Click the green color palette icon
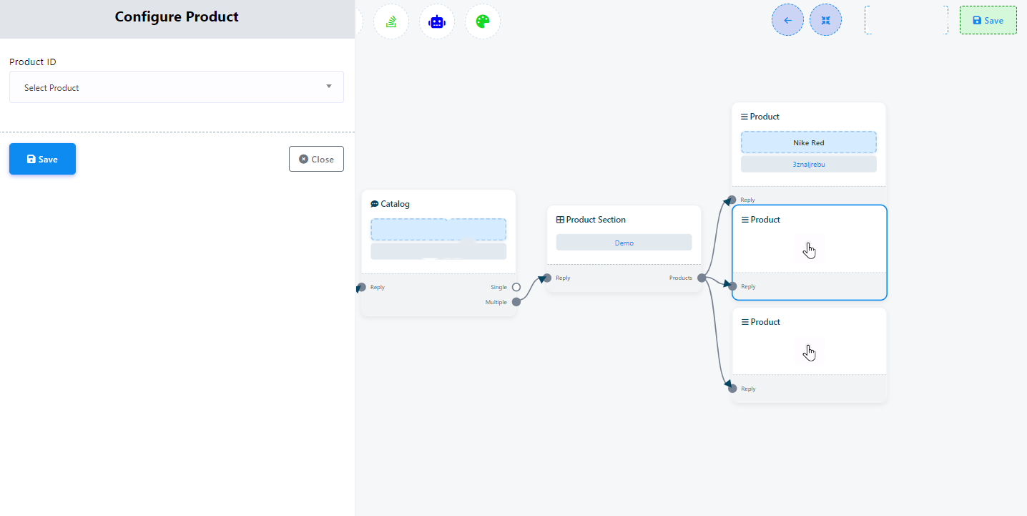Screen dimensions: 1027x516 point(483,21)
